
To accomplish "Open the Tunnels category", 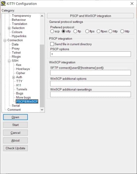I will click(x=22, y=89).
